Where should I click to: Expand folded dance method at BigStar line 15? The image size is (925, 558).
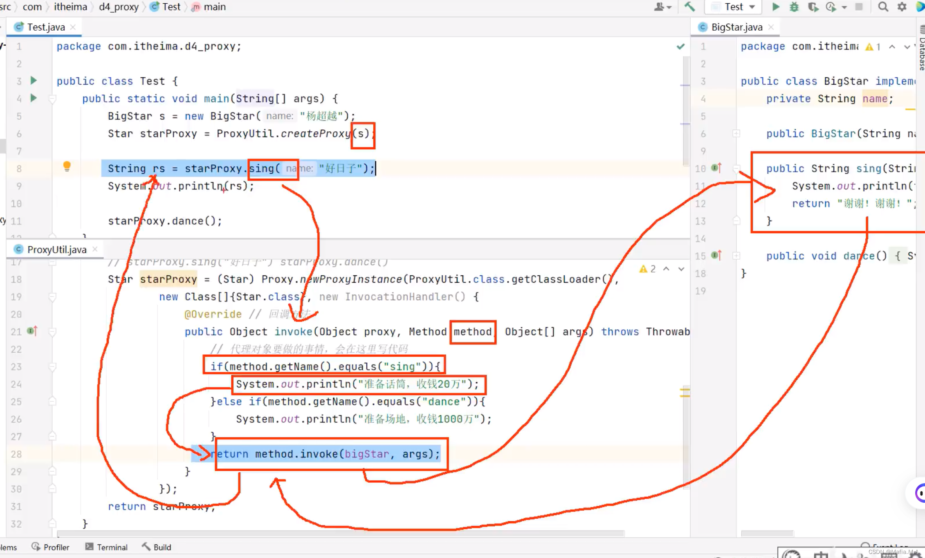[736, 256]
